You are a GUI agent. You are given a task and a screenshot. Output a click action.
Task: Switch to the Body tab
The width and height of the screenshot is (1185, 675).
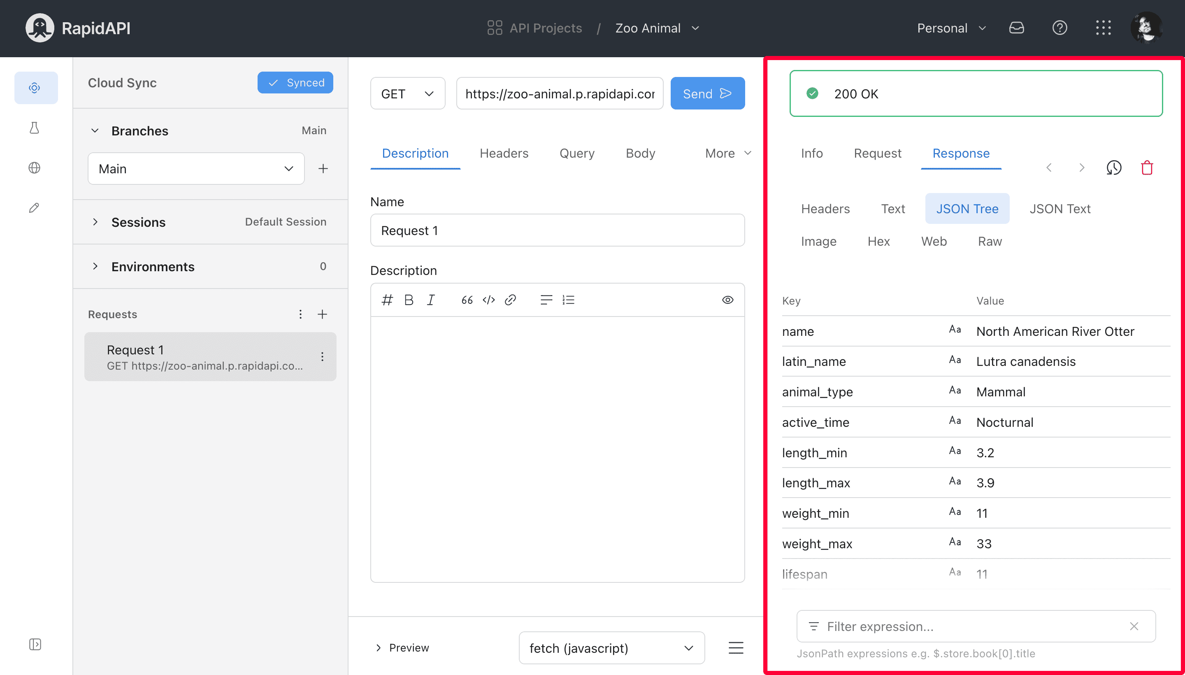641,154
